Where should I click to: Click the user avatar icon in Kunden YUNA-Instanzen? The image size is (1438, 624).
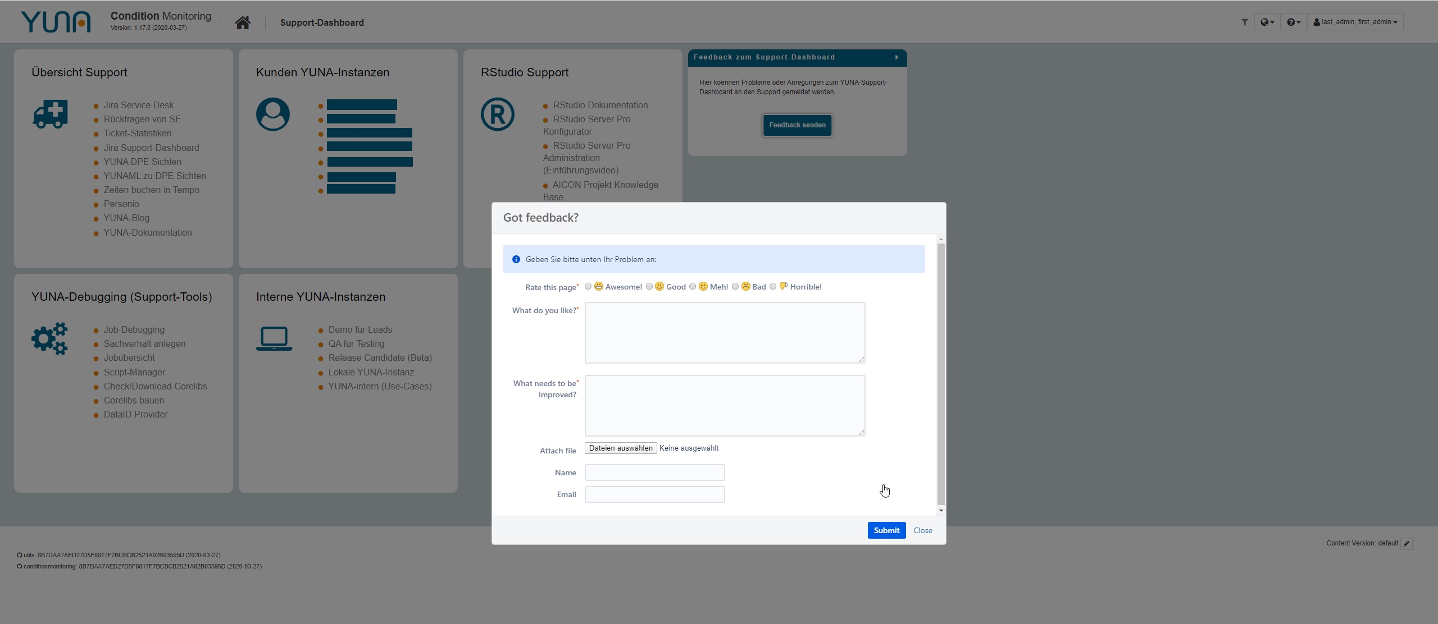coord(273,114)
